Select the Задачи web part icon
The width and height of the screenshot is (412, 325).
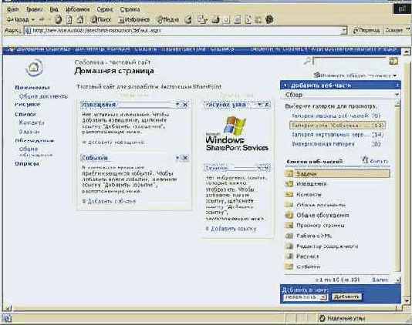click(289, 173)
